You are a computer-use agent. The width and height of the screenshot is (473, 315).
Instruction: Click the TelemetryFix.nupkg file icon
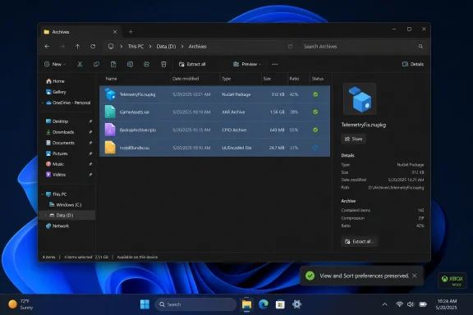click(x=110, y=94)
